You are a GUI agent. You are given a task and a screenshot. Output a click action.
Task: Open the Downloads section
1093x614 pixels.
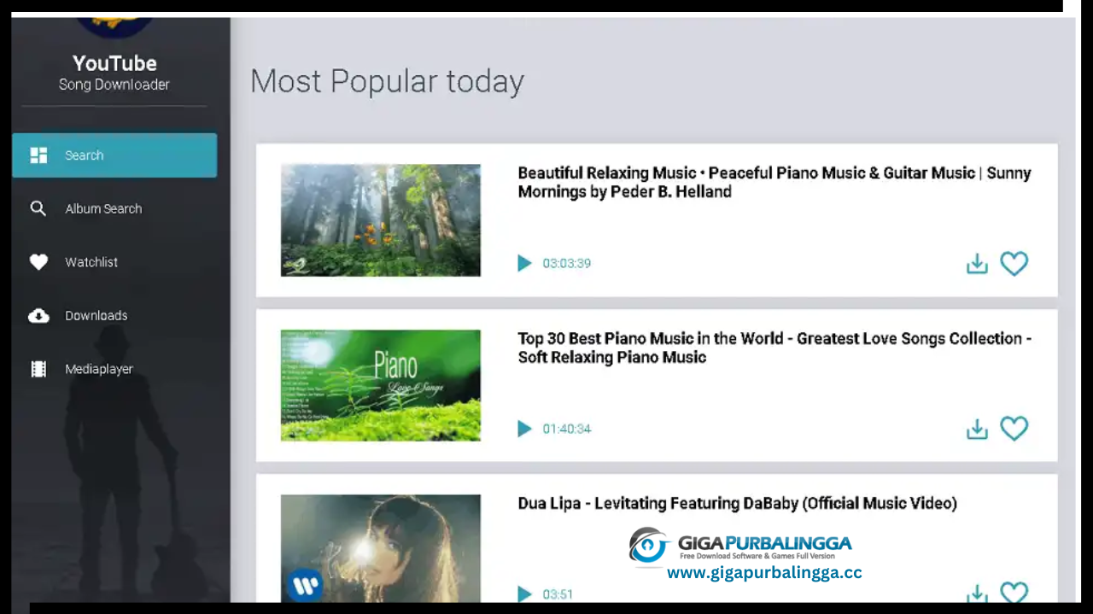point(96,315)
